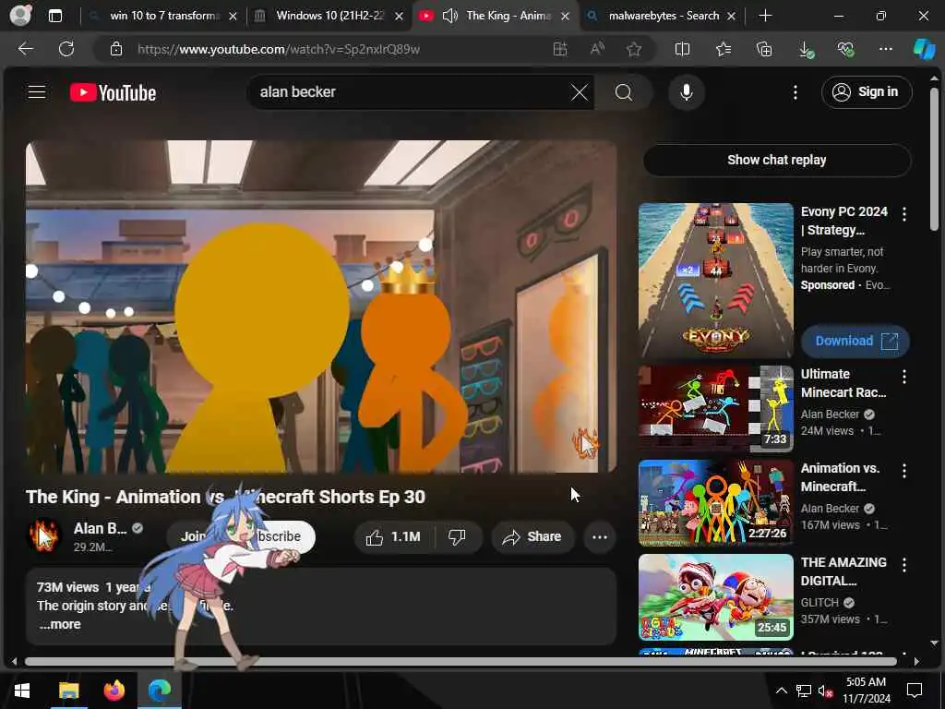Open Downloads panel
The width and height of the screenshot is (945, 709).
tap(806, 49)
